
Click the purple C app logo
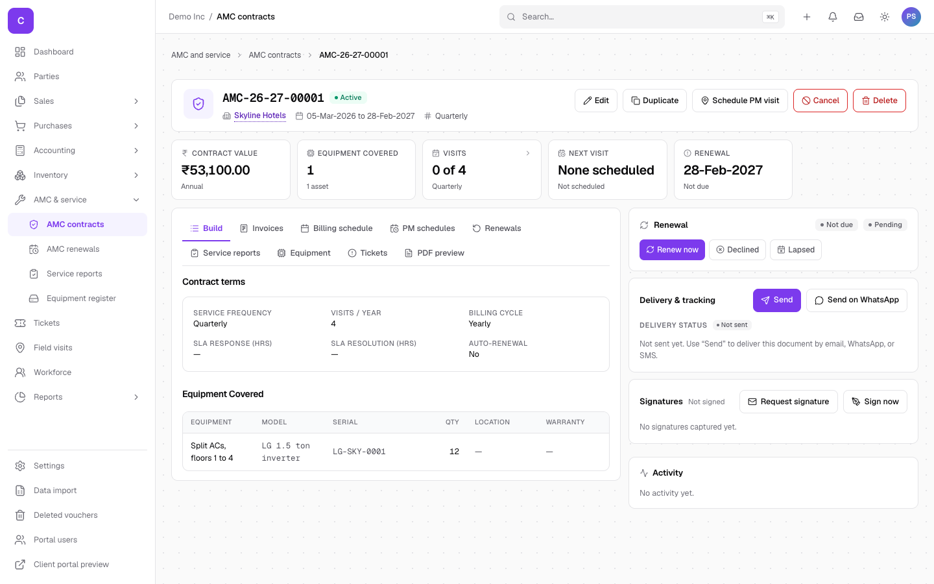21,21
